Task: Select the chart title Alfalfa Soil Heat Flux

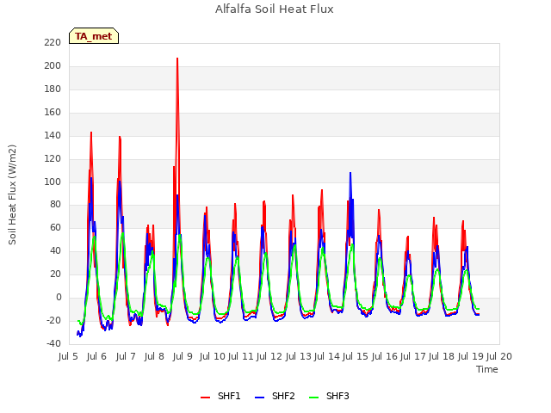Action: [275, 9]
